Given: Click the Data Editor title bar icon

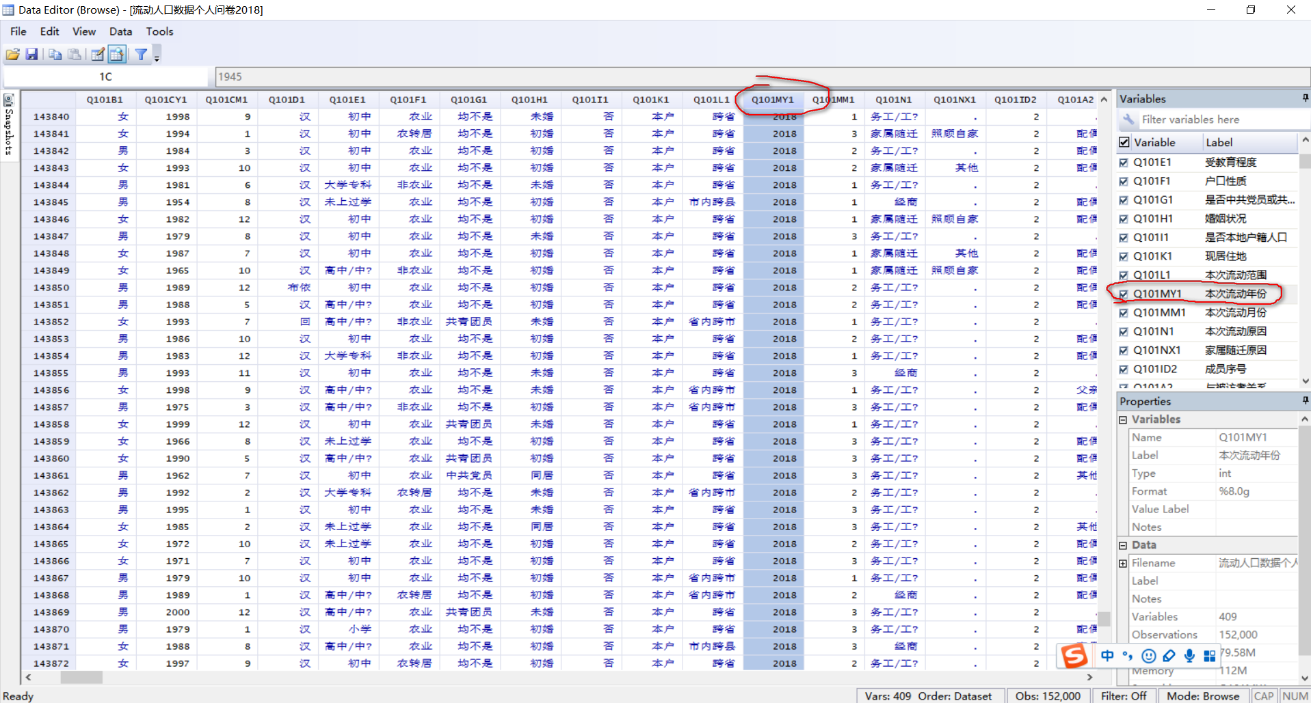Looking at the screenshot, I should [8, 10].
